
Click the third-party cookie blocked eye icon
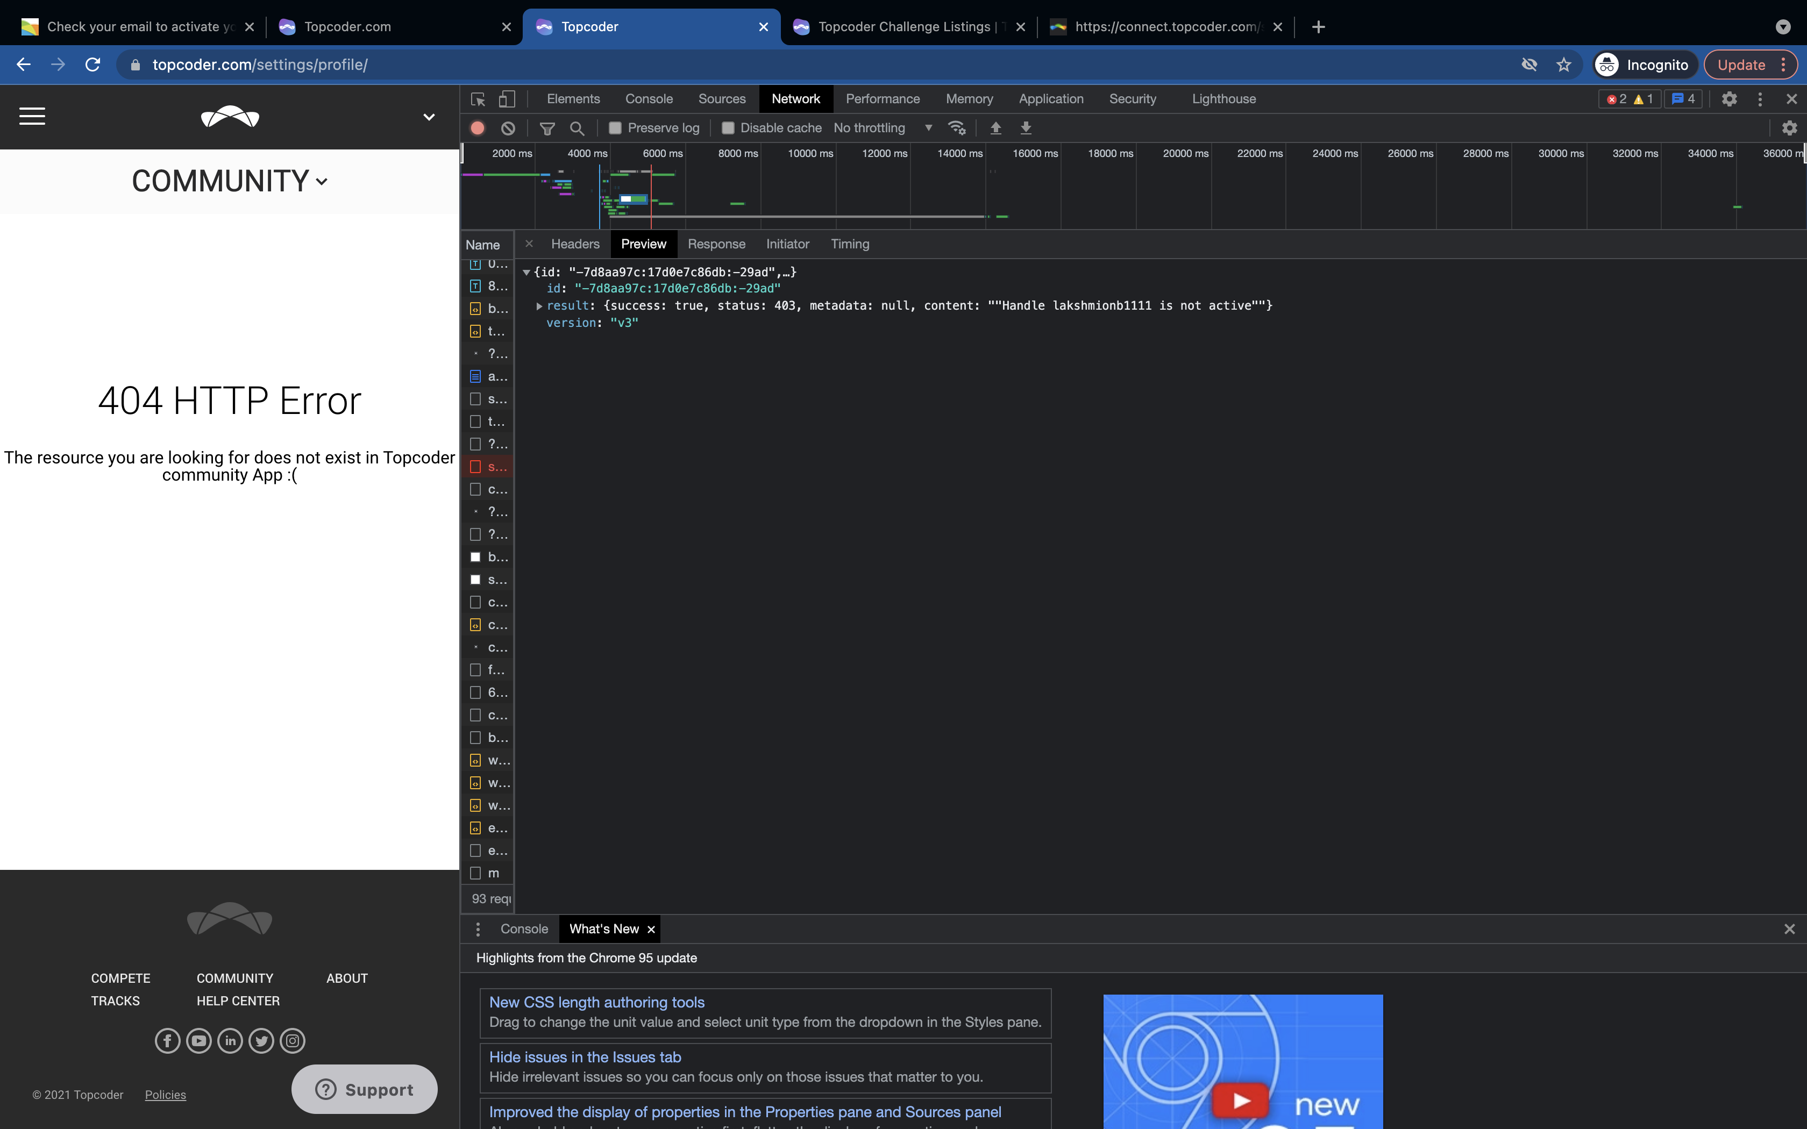coord(1529,65)
